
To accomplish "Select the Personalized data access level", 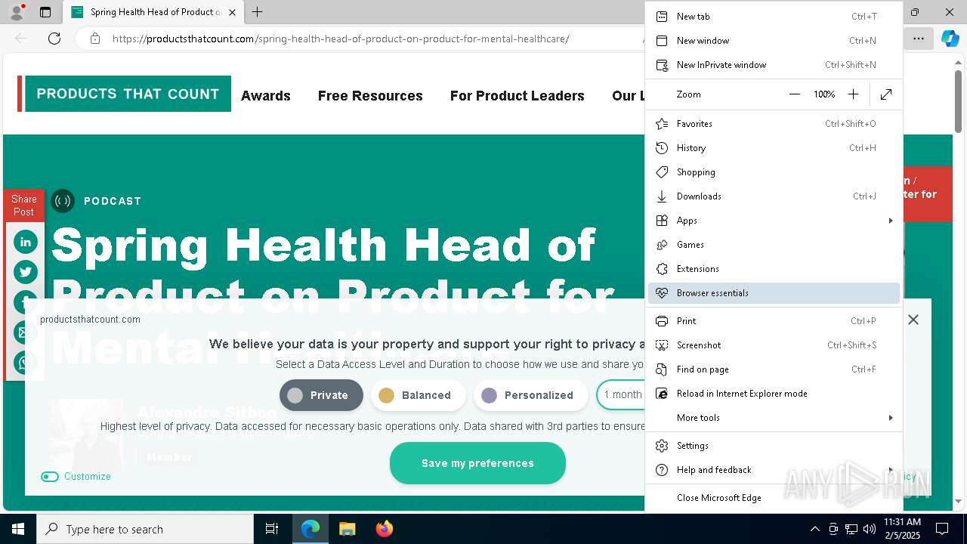I will click(531, 395).
